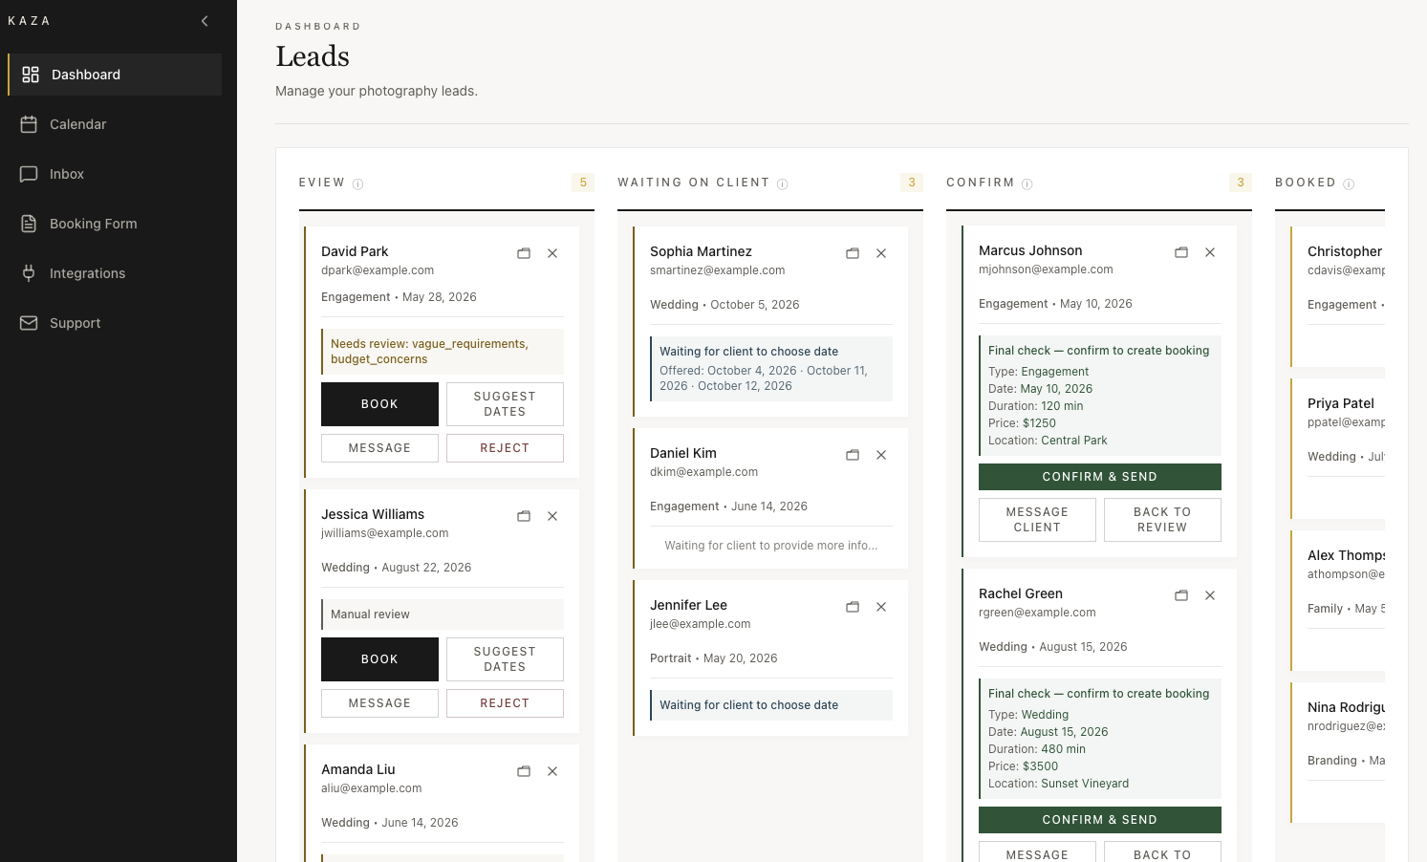Archive Rachel Green's lead card

pos(1181,595)
